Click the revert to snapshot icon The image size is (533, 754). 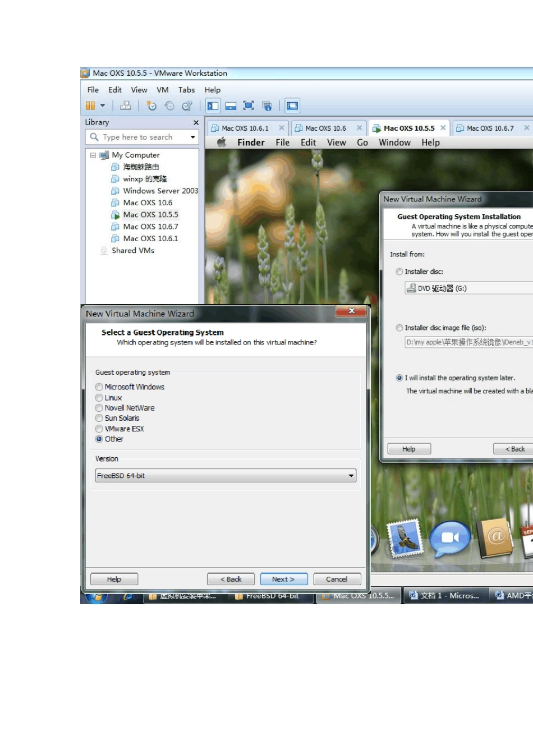click(x=169, y=105)
